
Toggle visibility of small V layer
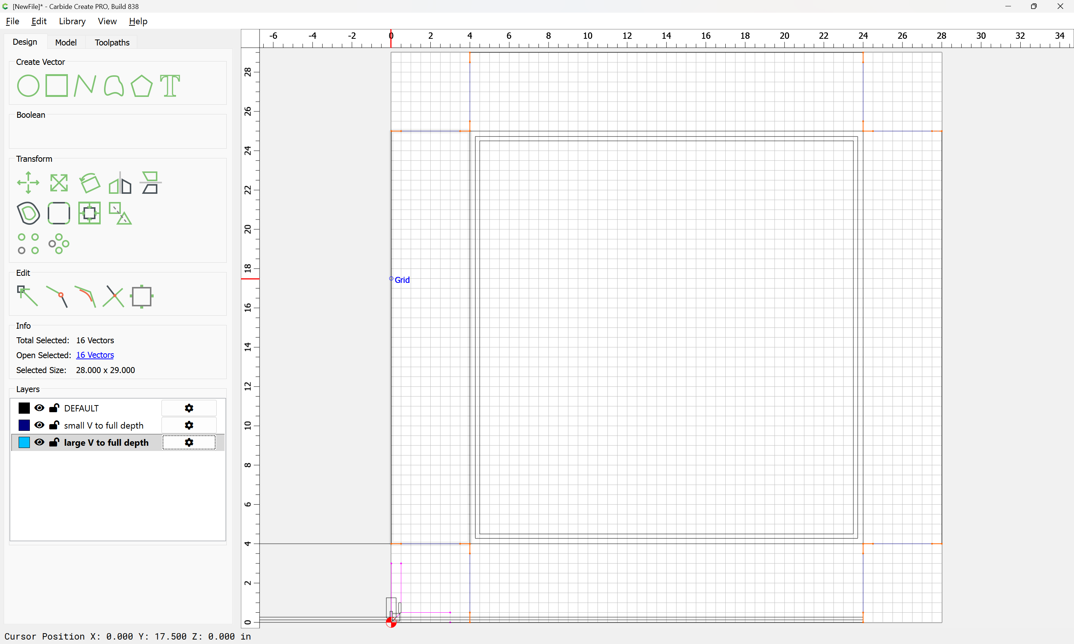click(x=40, y=425)
